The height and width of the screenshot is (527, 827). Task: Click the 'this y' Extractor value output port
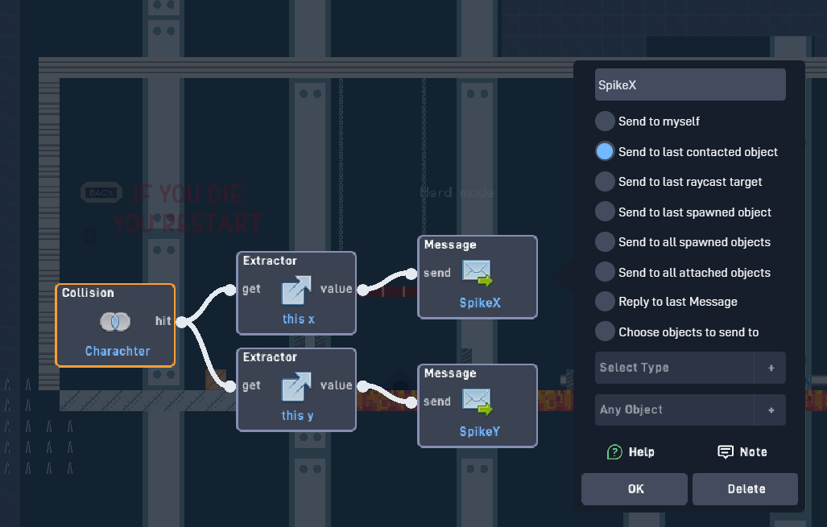[363, 386]
